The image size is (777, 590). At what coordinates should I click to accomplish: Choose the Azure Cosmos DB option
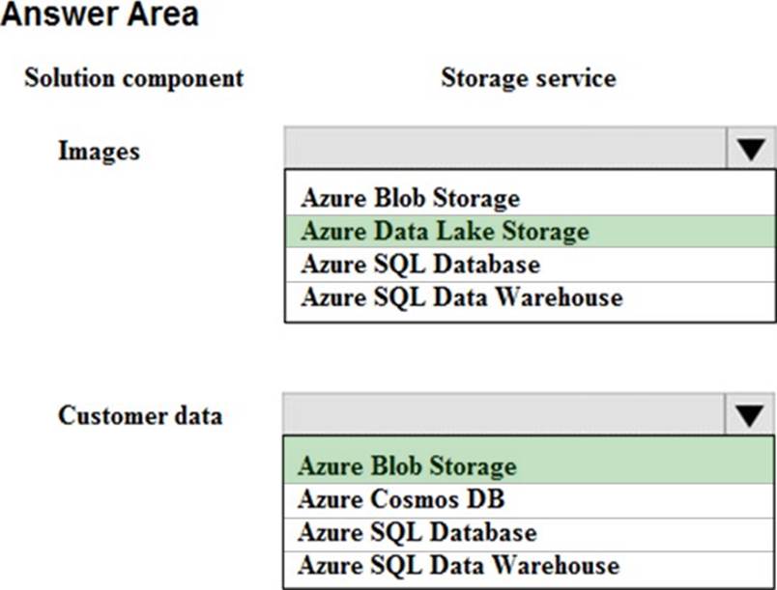(400, 499)
